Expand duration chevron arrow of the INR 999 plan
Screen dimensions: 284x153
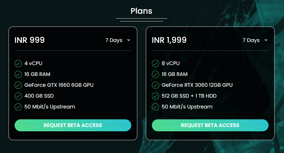tap(129, 40)
